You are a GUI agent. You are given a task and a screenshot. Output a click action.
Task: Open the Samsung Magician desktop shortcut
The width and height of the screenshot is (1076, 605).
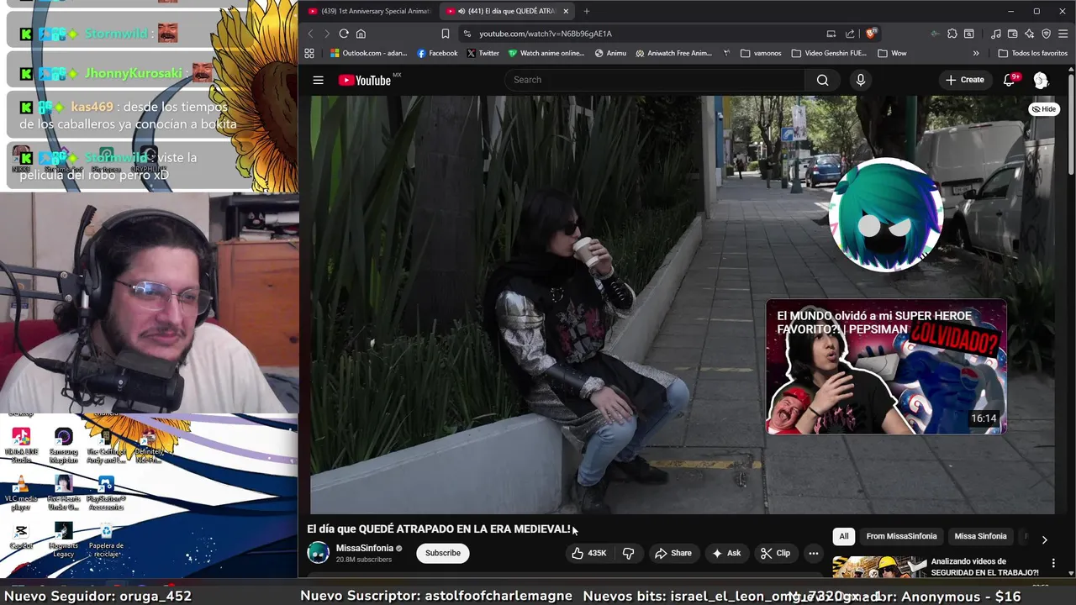click(x=63, y=445)
